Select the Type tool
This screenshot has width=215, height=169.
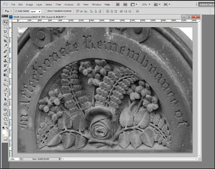point(6,95)
